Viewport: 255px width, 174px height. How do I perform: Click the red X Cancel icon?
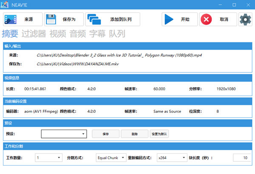pos(207,19)
